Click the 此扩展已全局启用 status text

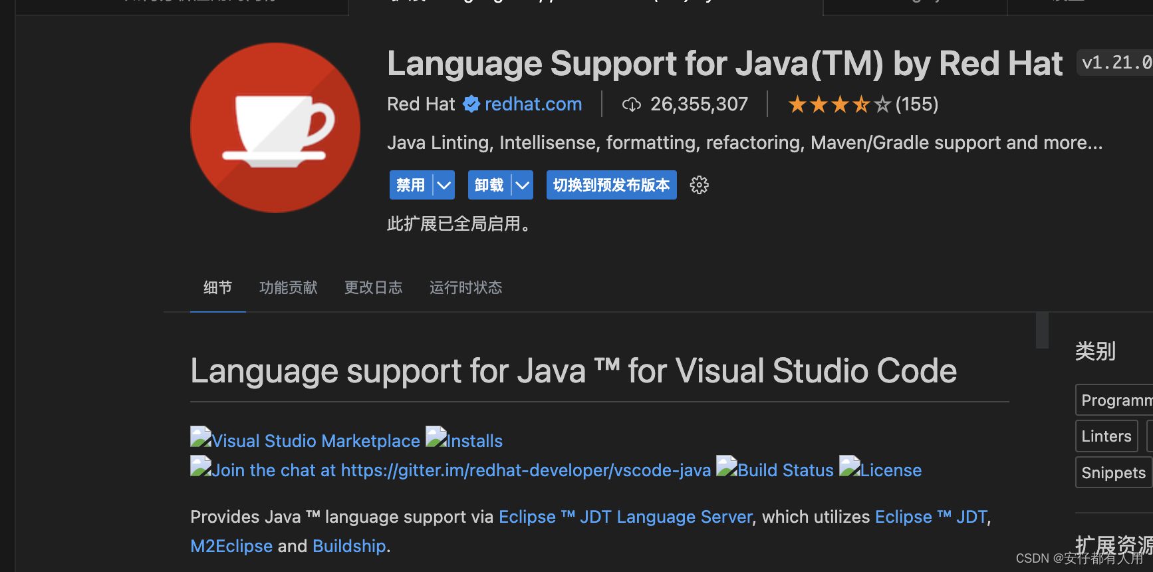[459, 223]
